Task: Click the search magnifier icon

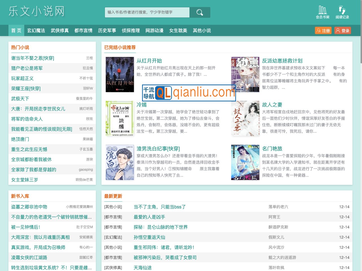Action: [x=200, y=12]
